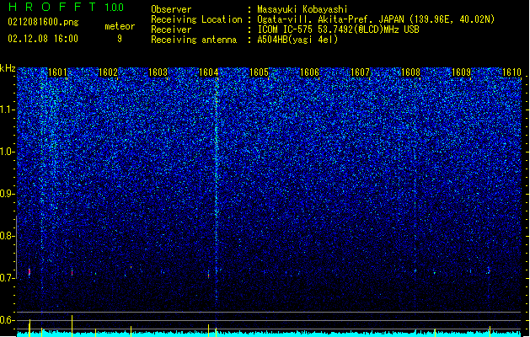Screen dimensions: 530x337
Task: Click the 1601 time marker
Action: click(x=57, y=72)
